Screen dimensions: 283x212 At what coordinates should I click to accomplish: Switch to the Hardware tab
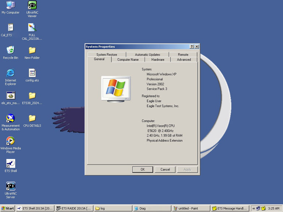pyautogui.click(x=158, y=60)
